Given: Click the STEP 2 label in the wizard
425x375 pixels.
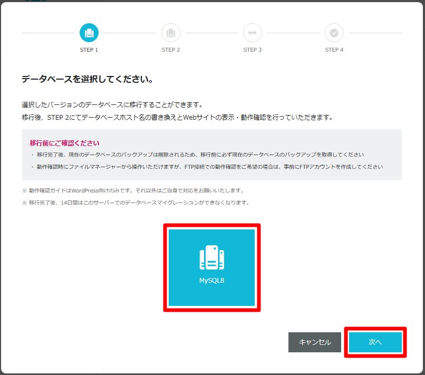Looking at the screenshot, I should point(170,50).
